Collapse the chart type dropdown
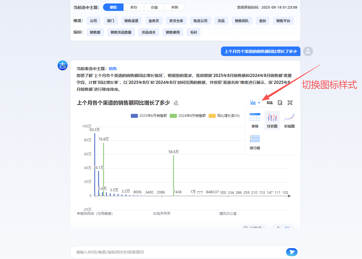 tap(255, 103)
